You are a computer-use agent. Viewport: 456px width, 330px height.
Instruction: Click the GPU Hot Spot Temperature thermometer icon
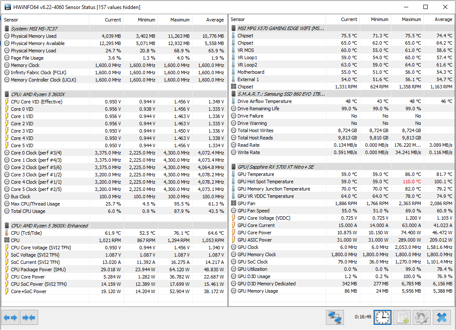234,182
